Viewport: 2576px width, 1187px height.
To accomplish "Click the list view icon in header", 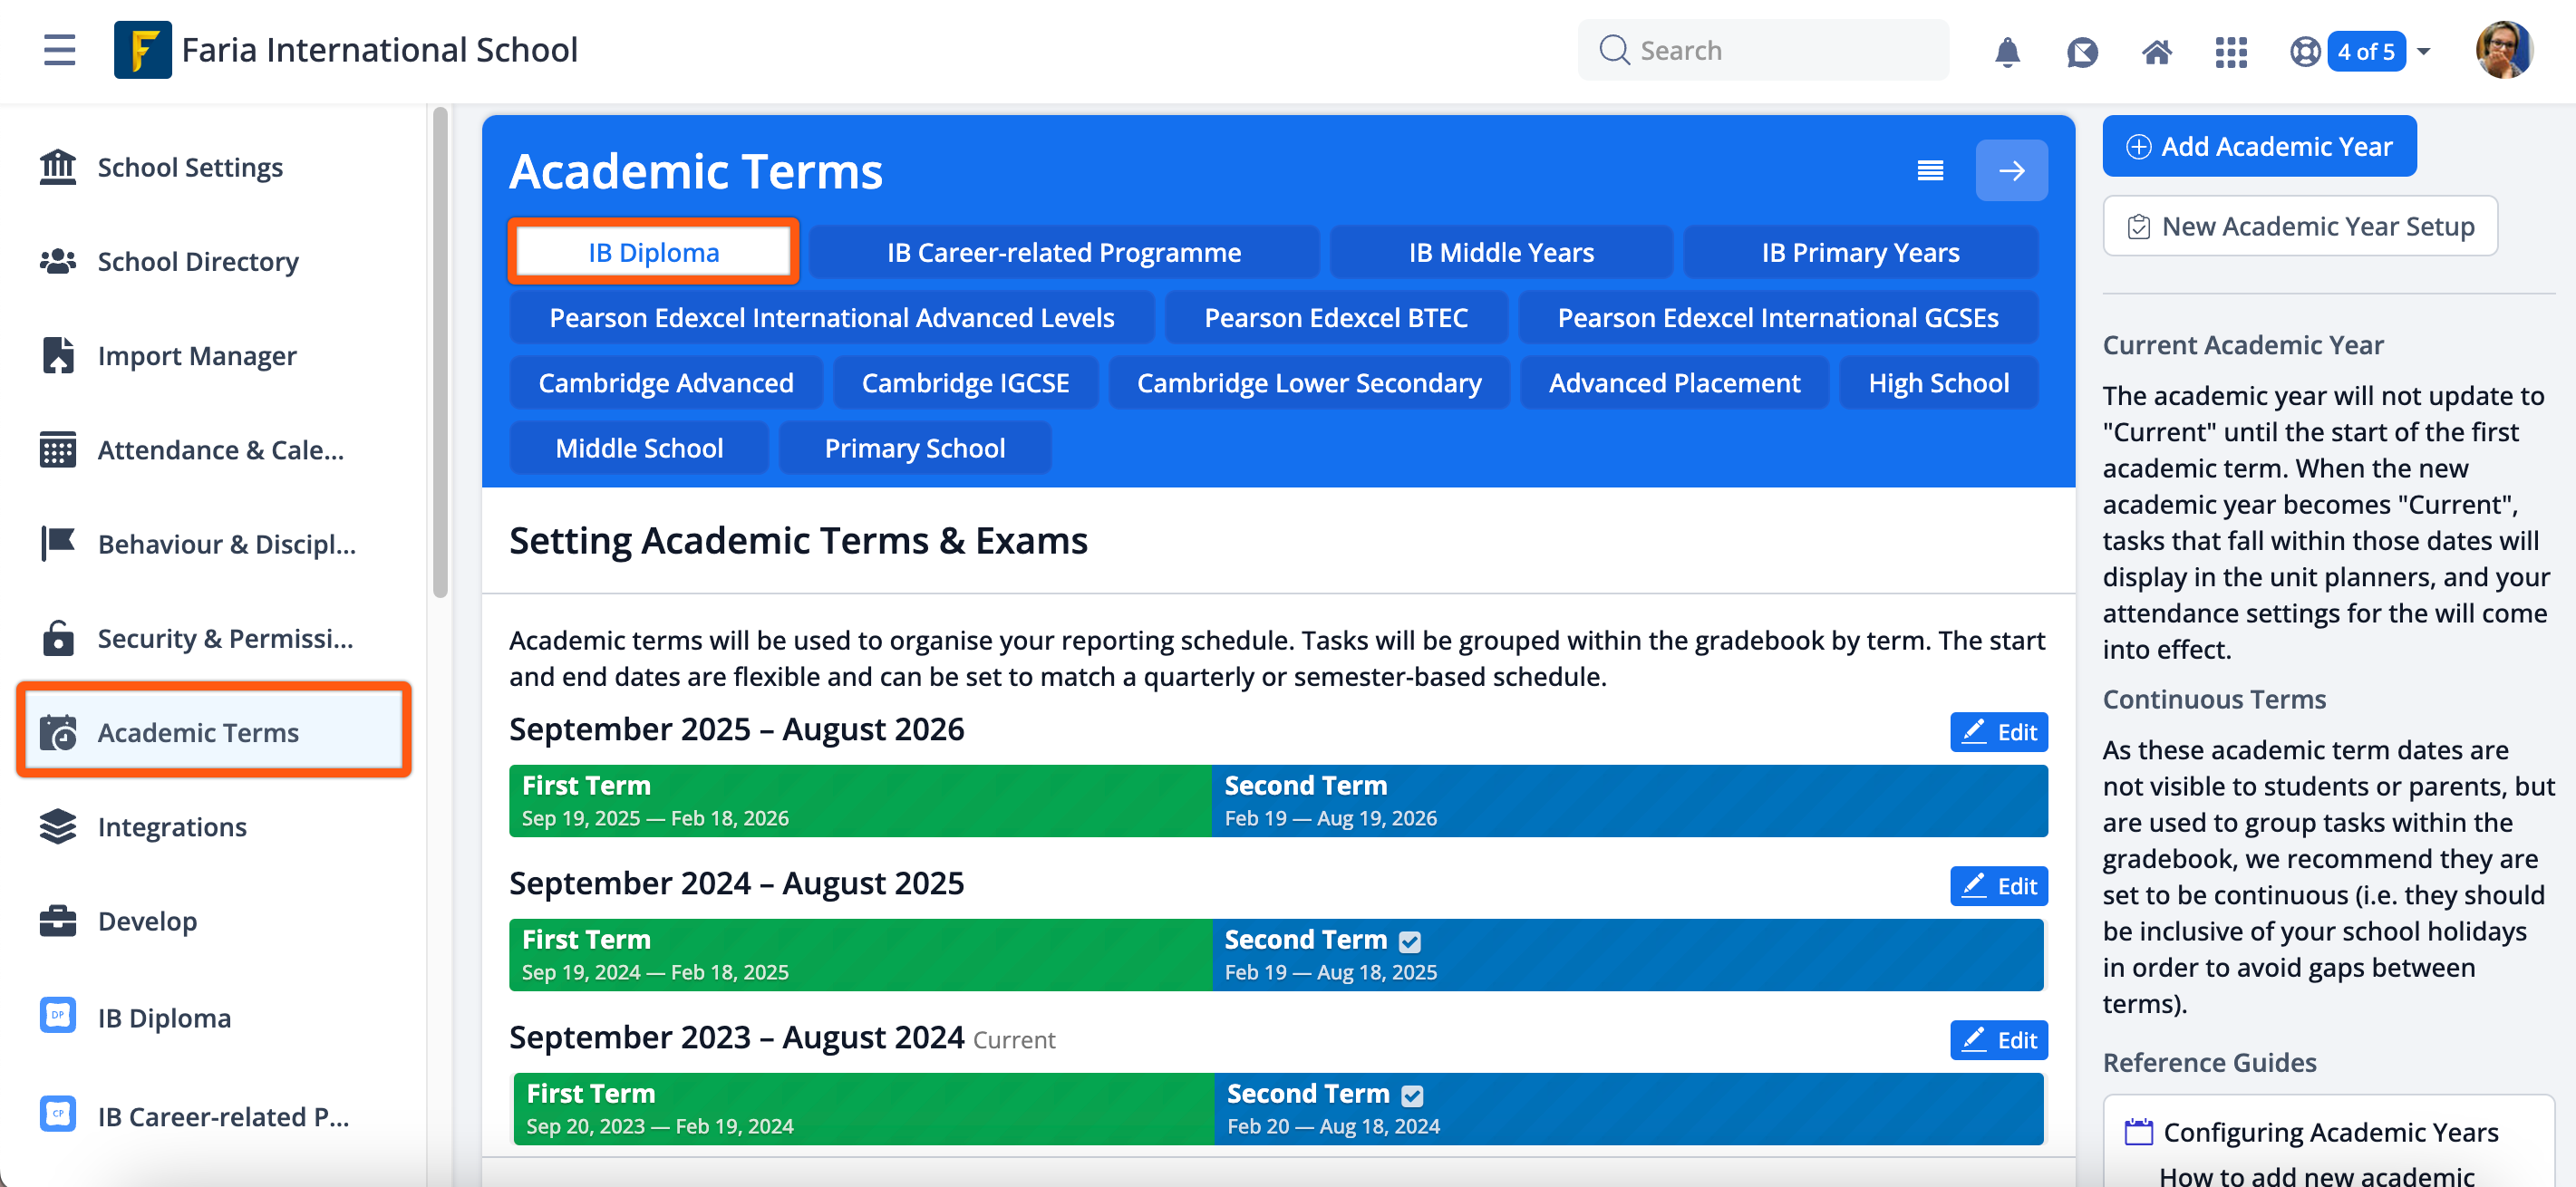I will coord(1930,171).
